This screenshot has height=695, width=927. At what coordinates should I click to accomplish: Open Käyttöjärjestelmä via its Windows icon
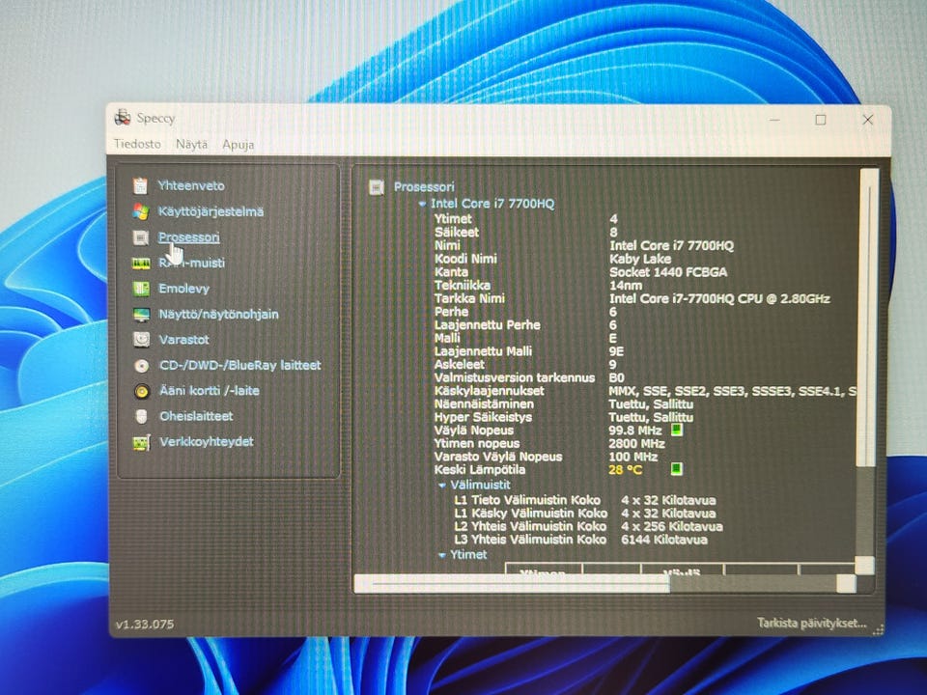[x=141, y=211]
